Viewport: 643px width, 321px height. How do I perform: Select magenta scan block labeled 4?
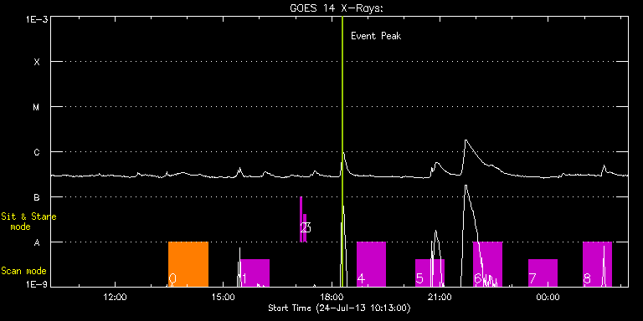[x=371, y=264]
